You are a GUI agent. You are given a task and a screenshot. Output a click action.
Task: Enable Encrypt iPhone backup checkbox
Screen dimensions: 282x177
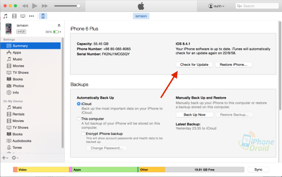coord(83,134)
